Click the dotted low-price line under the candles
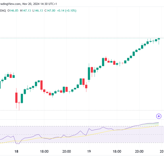The height and width of the screenshot is (164, 164). tap(82, 110)
